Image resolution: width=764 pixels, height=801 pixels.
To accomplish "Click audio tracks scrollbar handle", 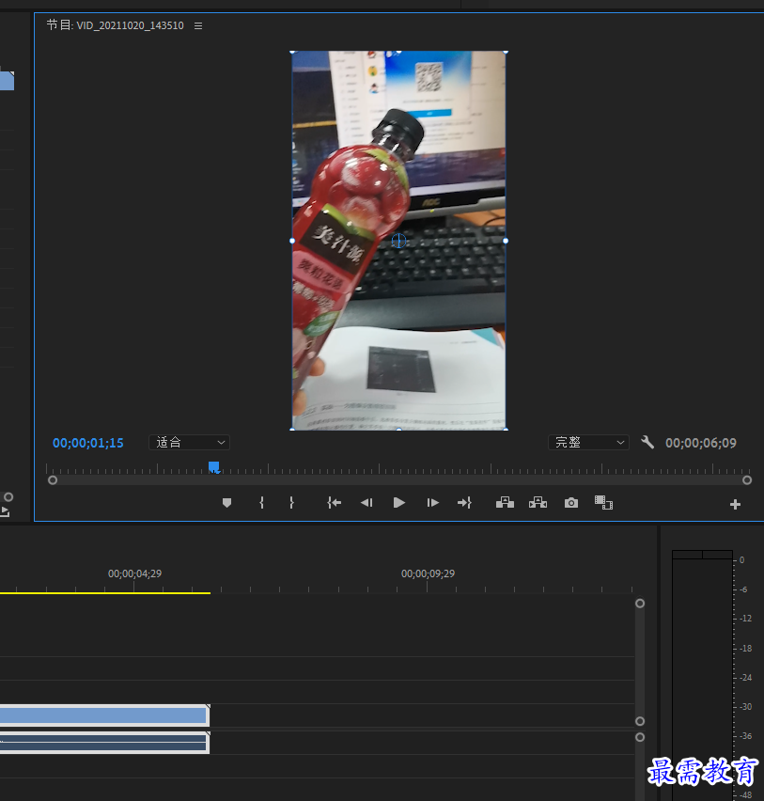I will pyautogui.click(x=639, y=737).
